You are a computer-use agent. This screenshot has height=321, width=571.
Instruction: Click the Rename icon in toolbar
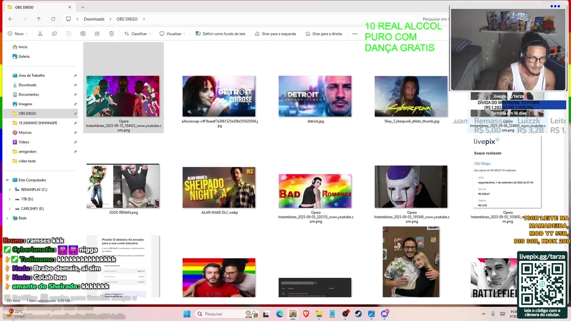click(83, 33)
